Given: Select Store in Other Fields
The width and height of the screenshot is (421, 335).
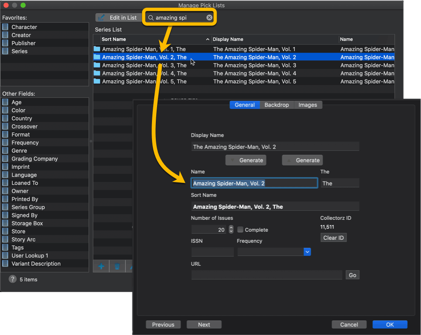Looking at the screenshot, I should [x=45, y=231].
